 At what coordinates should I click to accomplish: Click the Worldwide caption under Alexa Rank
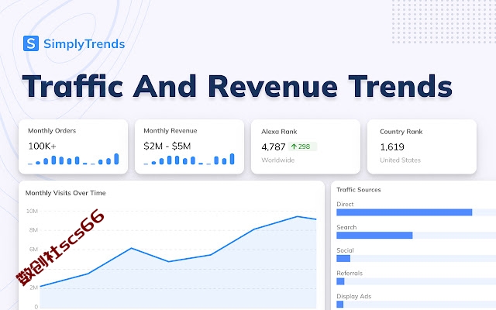[277, 160]
